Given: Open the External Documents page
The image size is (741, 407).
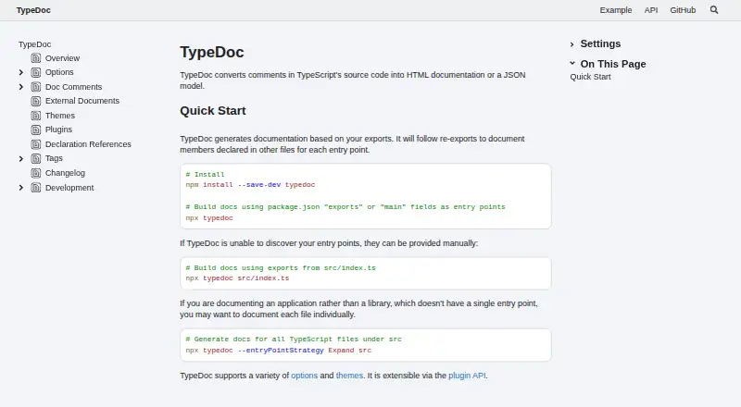Looking at the screenshot, I should (x=82, y=101).
